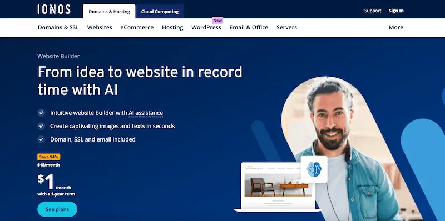Click the headline From idea to website

tap(140, 81)
